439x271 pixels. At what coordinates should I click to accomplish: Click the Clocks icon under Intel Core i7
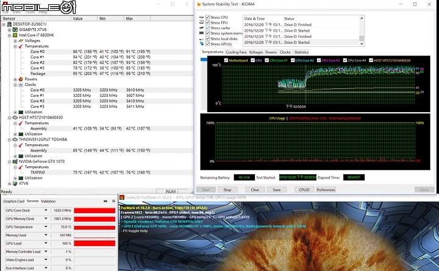coord(21,85)
